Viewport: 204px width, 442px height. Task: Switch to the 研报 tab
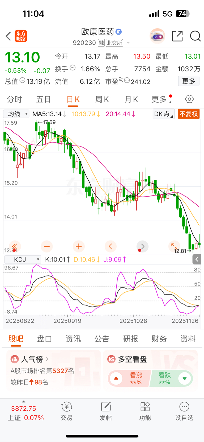(130, 339)
